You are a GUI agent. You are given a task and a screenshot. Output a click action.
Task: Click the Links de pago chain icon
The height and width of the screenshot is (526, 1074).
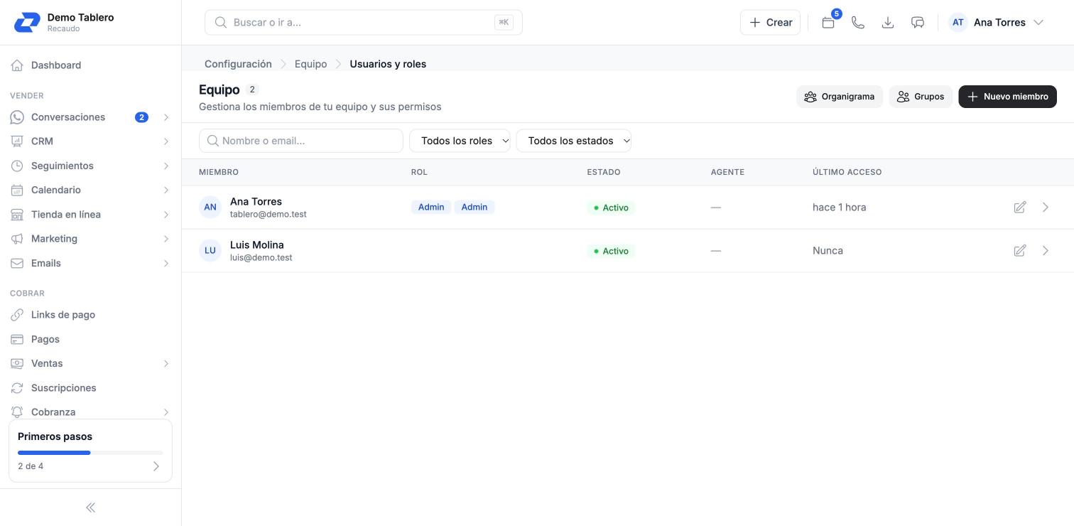pos(17,315)
